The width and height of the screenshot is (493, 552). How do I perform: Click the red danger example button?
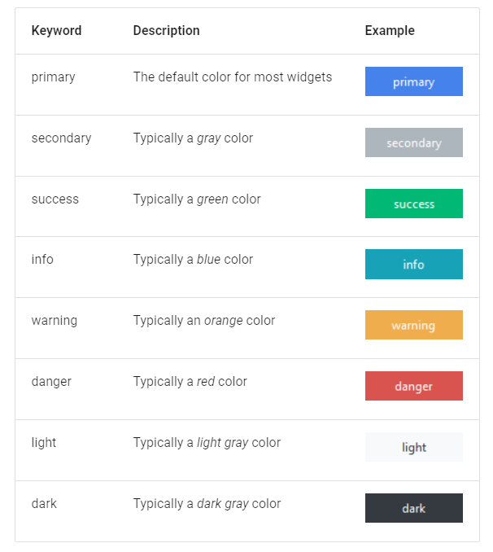[414, 386]
